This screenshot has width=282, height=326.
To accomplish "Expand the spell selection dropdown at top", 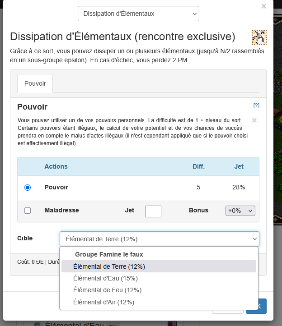I will point(138,14).
